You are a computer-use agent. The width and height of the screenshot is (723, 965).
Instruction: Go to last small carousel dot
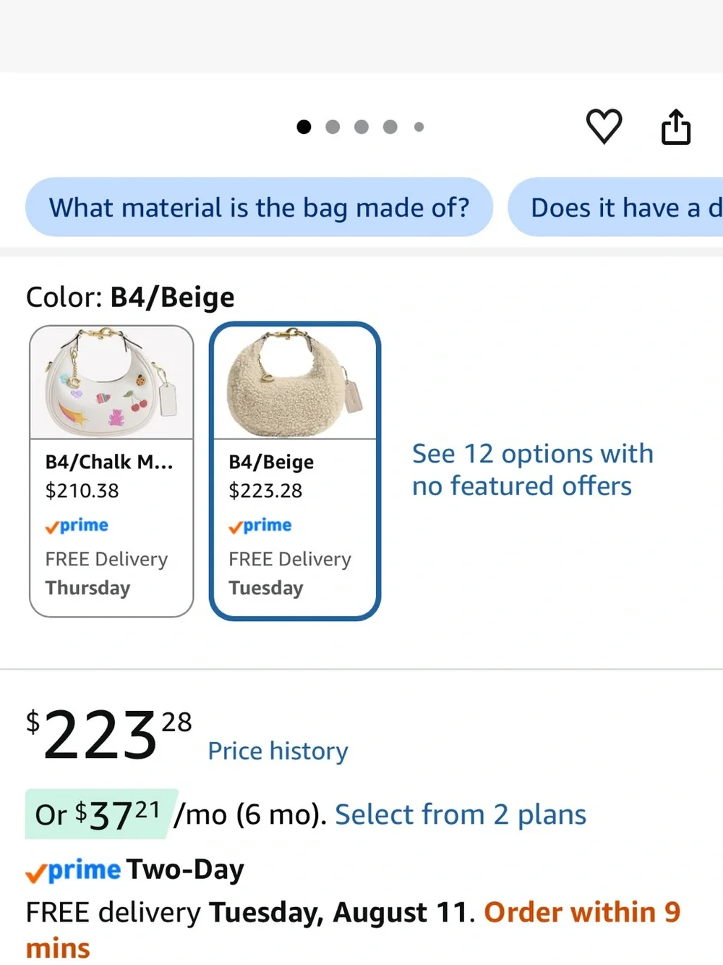419,127
